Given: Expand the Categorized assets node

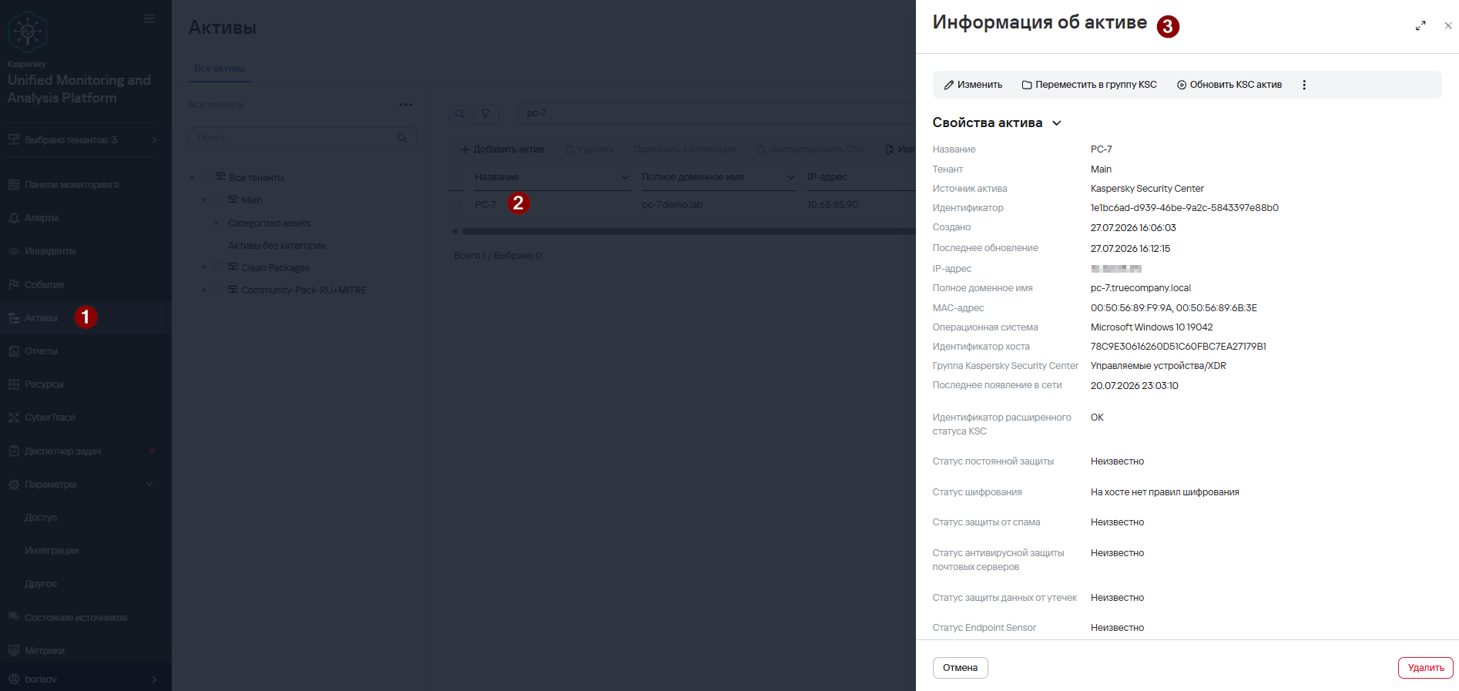Looking at the screenshot, I should 216,223.
